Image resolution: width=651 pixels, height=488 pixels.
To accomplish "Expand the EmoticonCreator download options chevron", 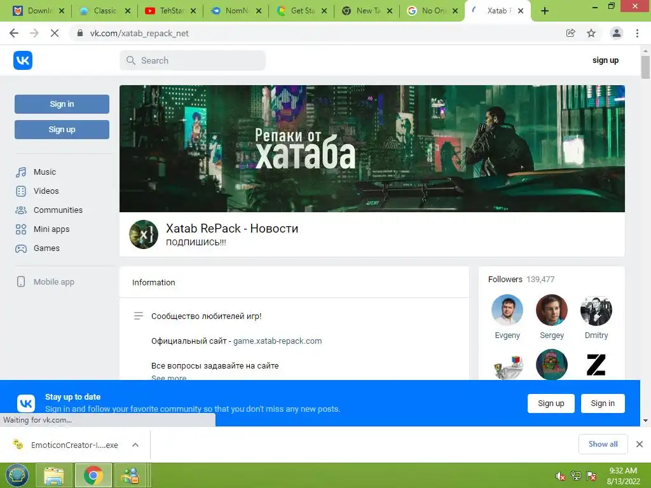I will (x=135, y=445).
